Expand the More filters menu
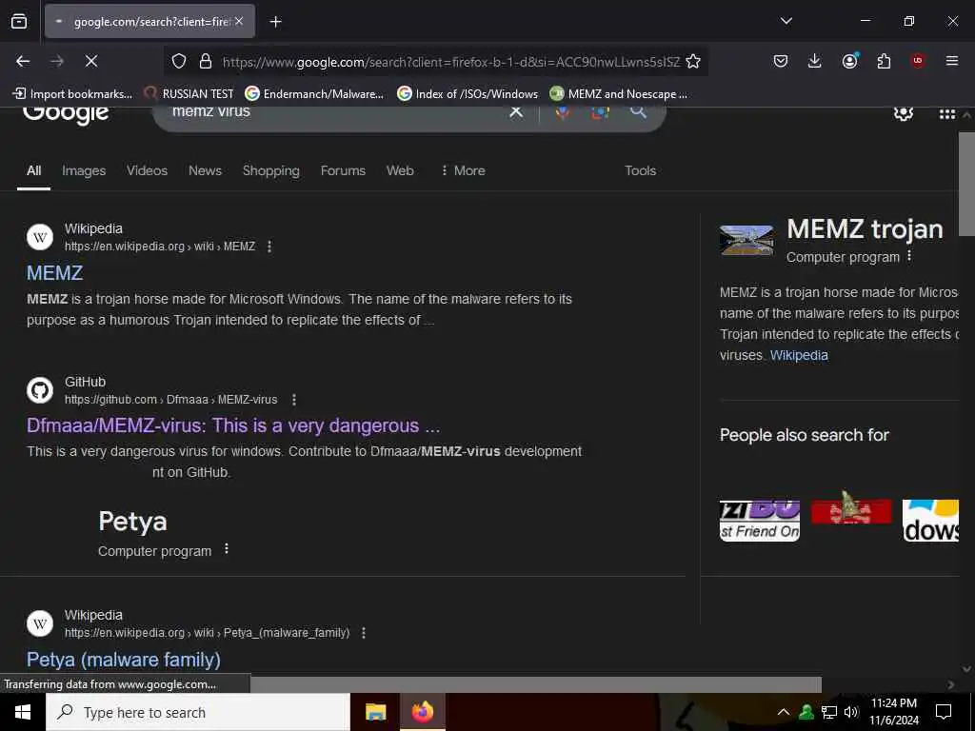This screenshot has width=975, height=731. 463,170
